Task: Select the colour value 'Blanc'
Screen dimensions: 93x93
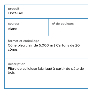Action: (12, 29)
